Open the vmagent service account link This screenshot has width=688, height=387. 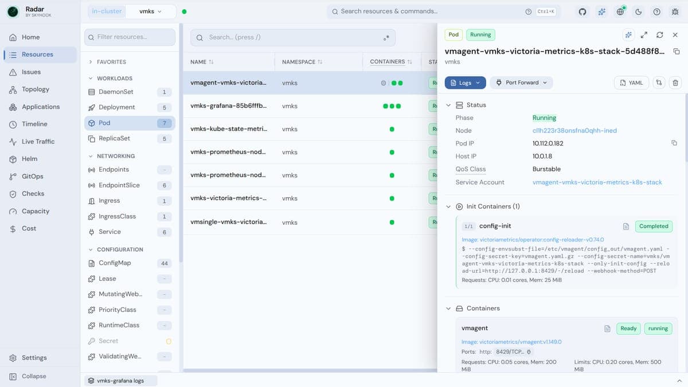pyautogui.click(x=597, y=182)
